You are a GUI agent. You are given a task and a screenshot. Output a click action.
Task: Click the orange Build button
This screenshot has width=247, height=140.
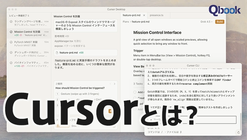(x=220, y=22)
